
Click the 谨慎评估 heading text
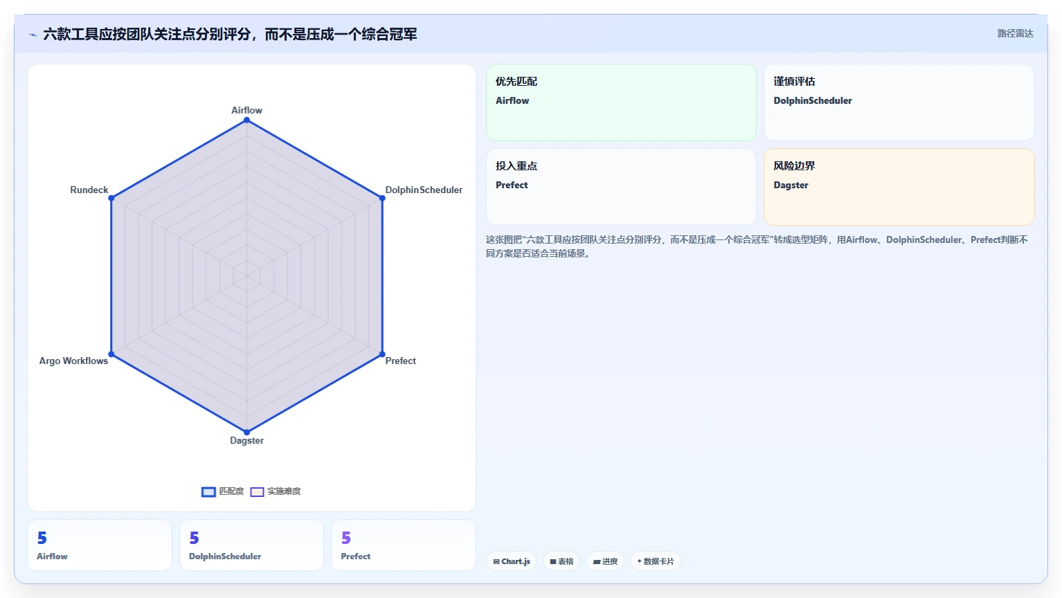click(x=794, y=82)
